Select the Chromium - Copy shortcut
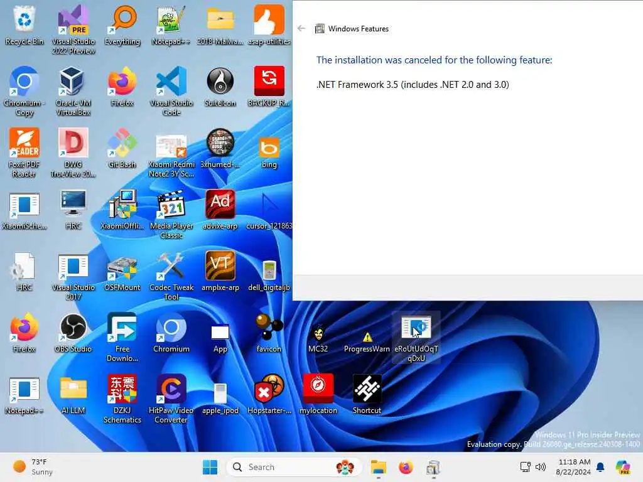 coord(24,91)
